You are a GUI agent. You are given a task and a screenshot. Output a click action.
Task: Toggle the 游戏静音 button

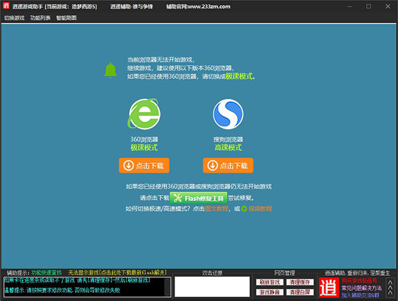coord(269,292)
